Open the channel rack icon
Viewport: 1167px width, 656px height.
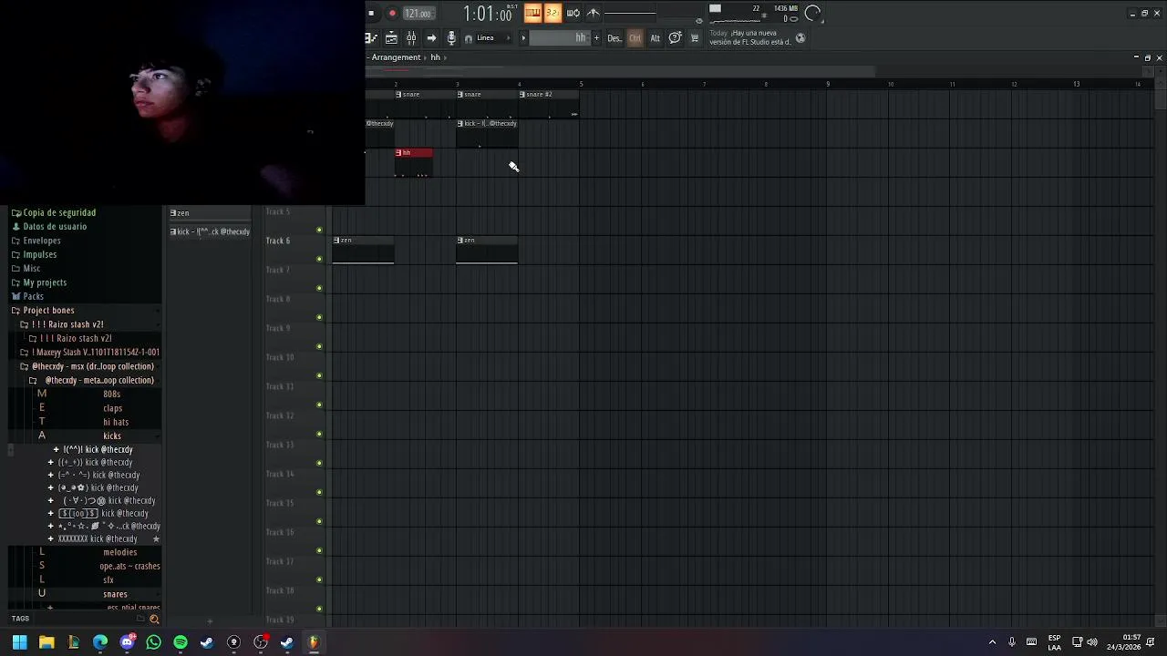tap(391, 37)
